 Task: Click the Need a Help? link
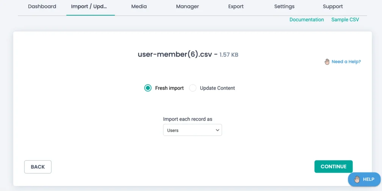tap(346, 62)
